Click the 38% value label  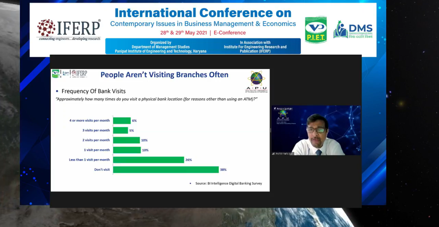223,170
